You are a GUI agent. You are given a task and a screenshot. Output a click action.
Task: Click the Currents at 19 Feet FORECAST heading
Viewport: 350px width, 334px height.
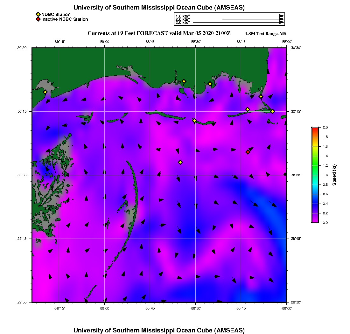(x=159, y=33)
